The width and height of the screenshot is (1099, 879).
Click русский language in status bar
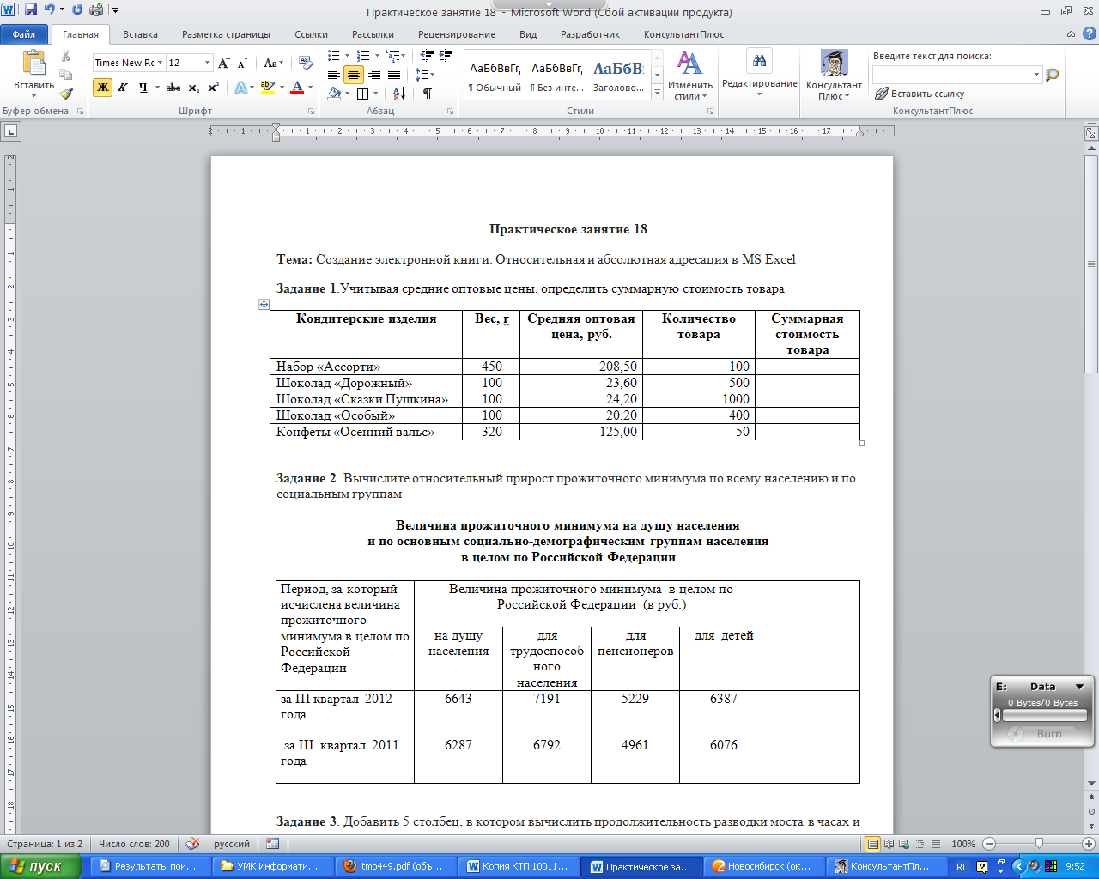click(232, 844)
